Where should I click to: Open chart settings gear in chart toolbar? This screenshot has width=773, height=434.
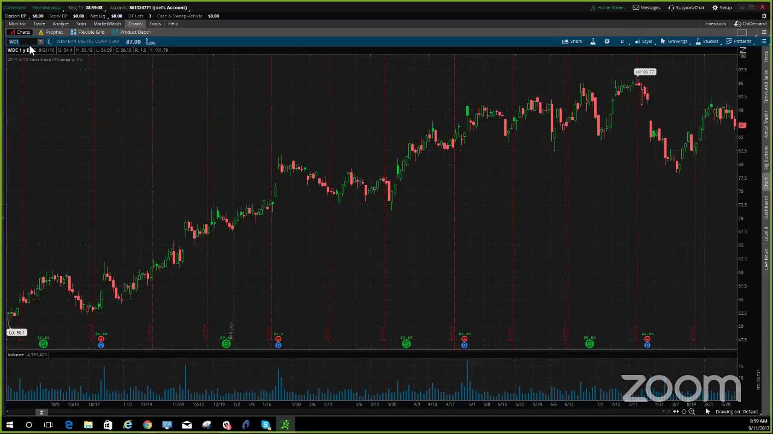point(607,42)
